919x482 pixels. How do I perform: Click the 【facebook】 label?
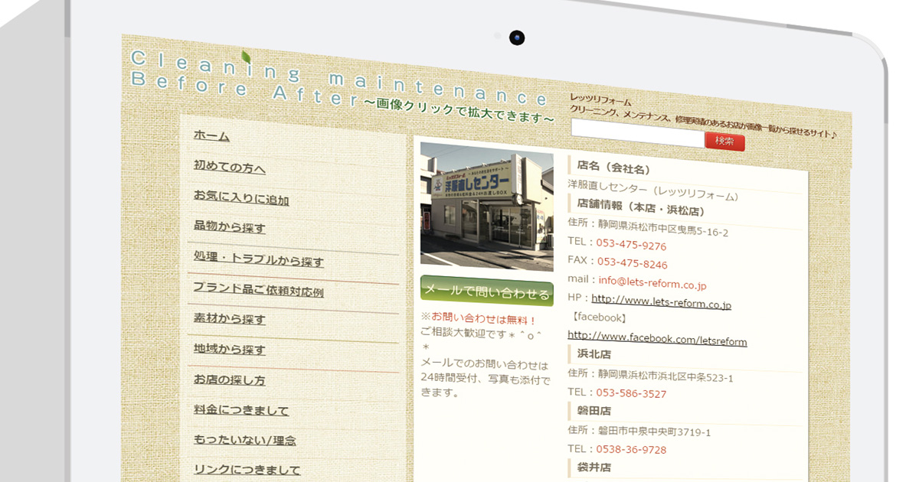(x=598, y=317)
